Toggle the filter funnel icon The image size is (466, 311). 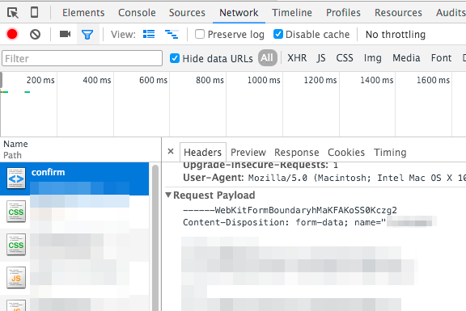(87, 35)
